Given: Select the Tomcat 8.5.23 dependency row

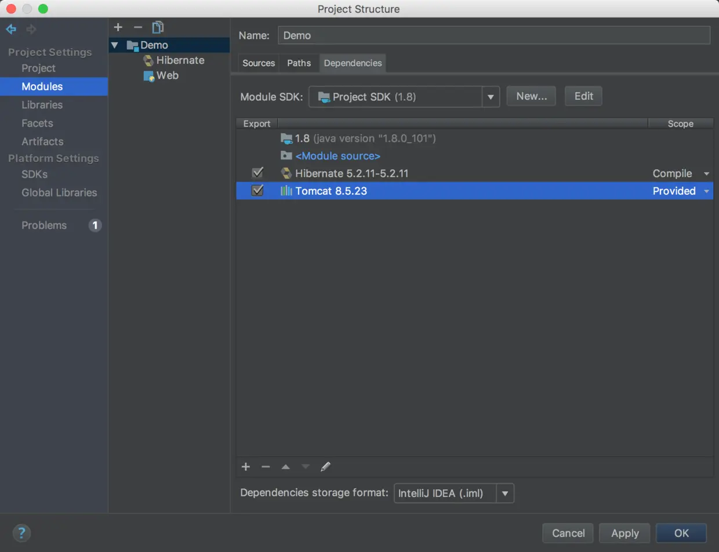Looking at the screenshot, I should pos(475,191).
